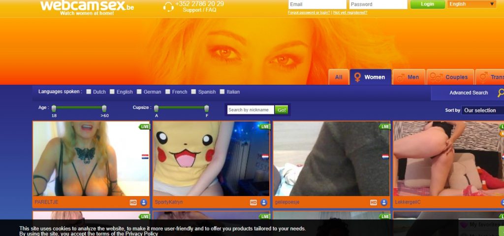Open the PARELTJE cam thumbnail

tap(91, 159)
